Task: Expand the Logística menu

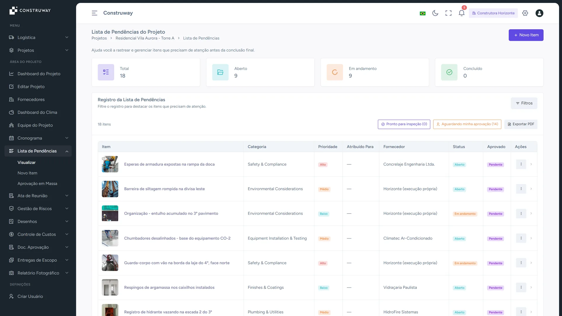Action: [x=38, y=37]
